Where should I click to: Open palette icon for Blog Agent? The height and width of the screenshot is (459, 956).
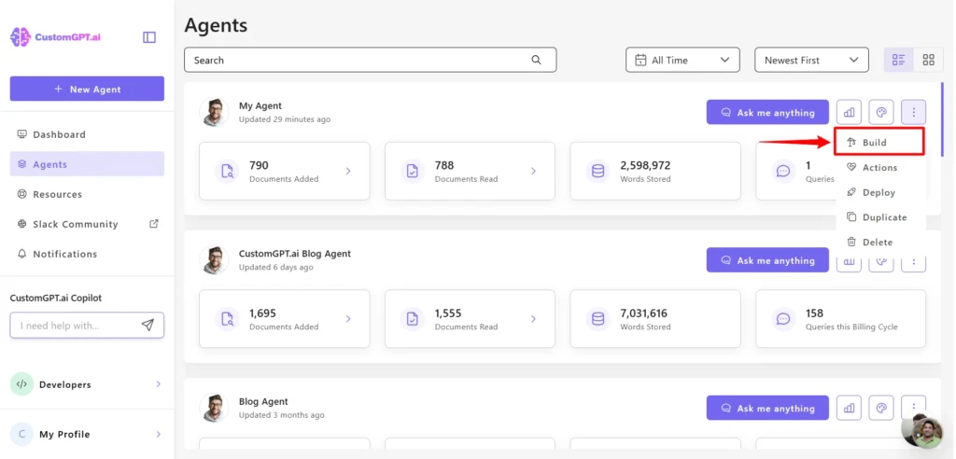coord(880,409)
